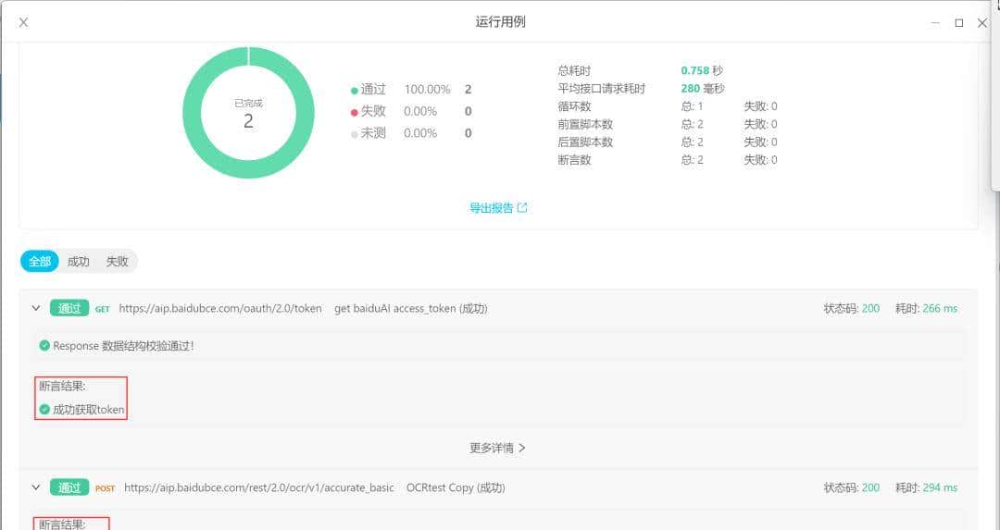Click the 失败 0.00% percentage
The height and width of the screenshot is (530, 1000).
point(420,112)
